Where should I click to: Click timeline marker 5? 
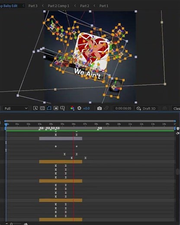[x=100, y=129]
